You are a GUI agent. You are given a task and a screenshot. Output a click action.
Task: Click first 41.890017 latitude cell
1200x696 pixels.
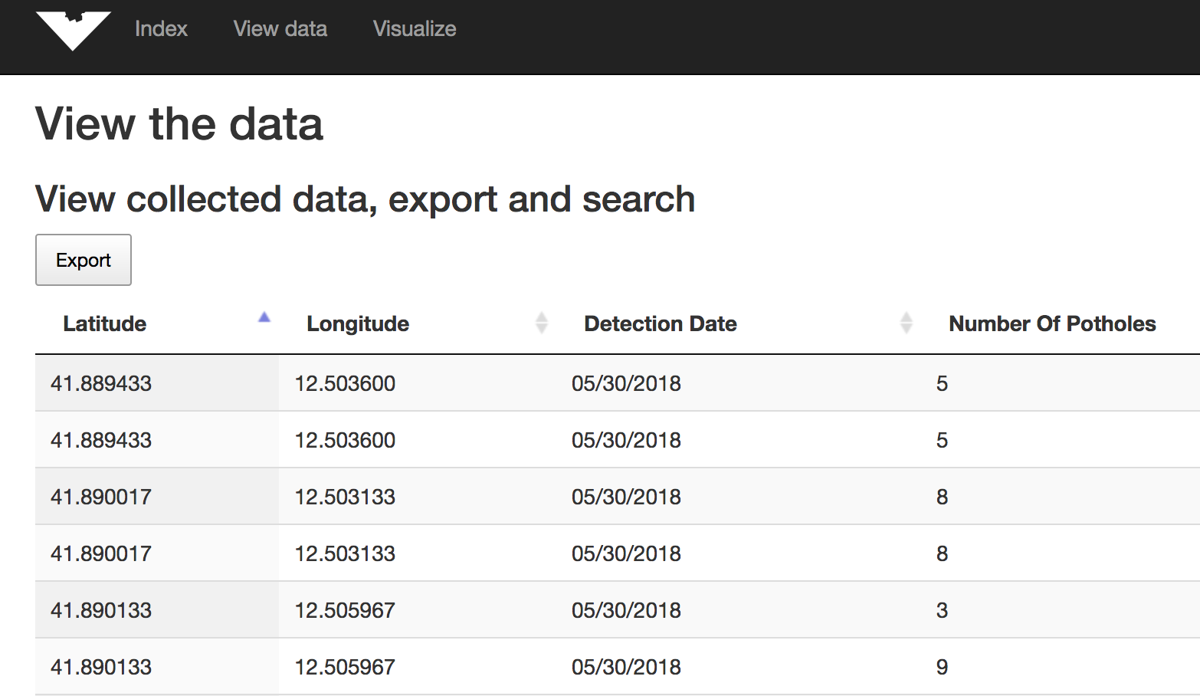[101, 497]
